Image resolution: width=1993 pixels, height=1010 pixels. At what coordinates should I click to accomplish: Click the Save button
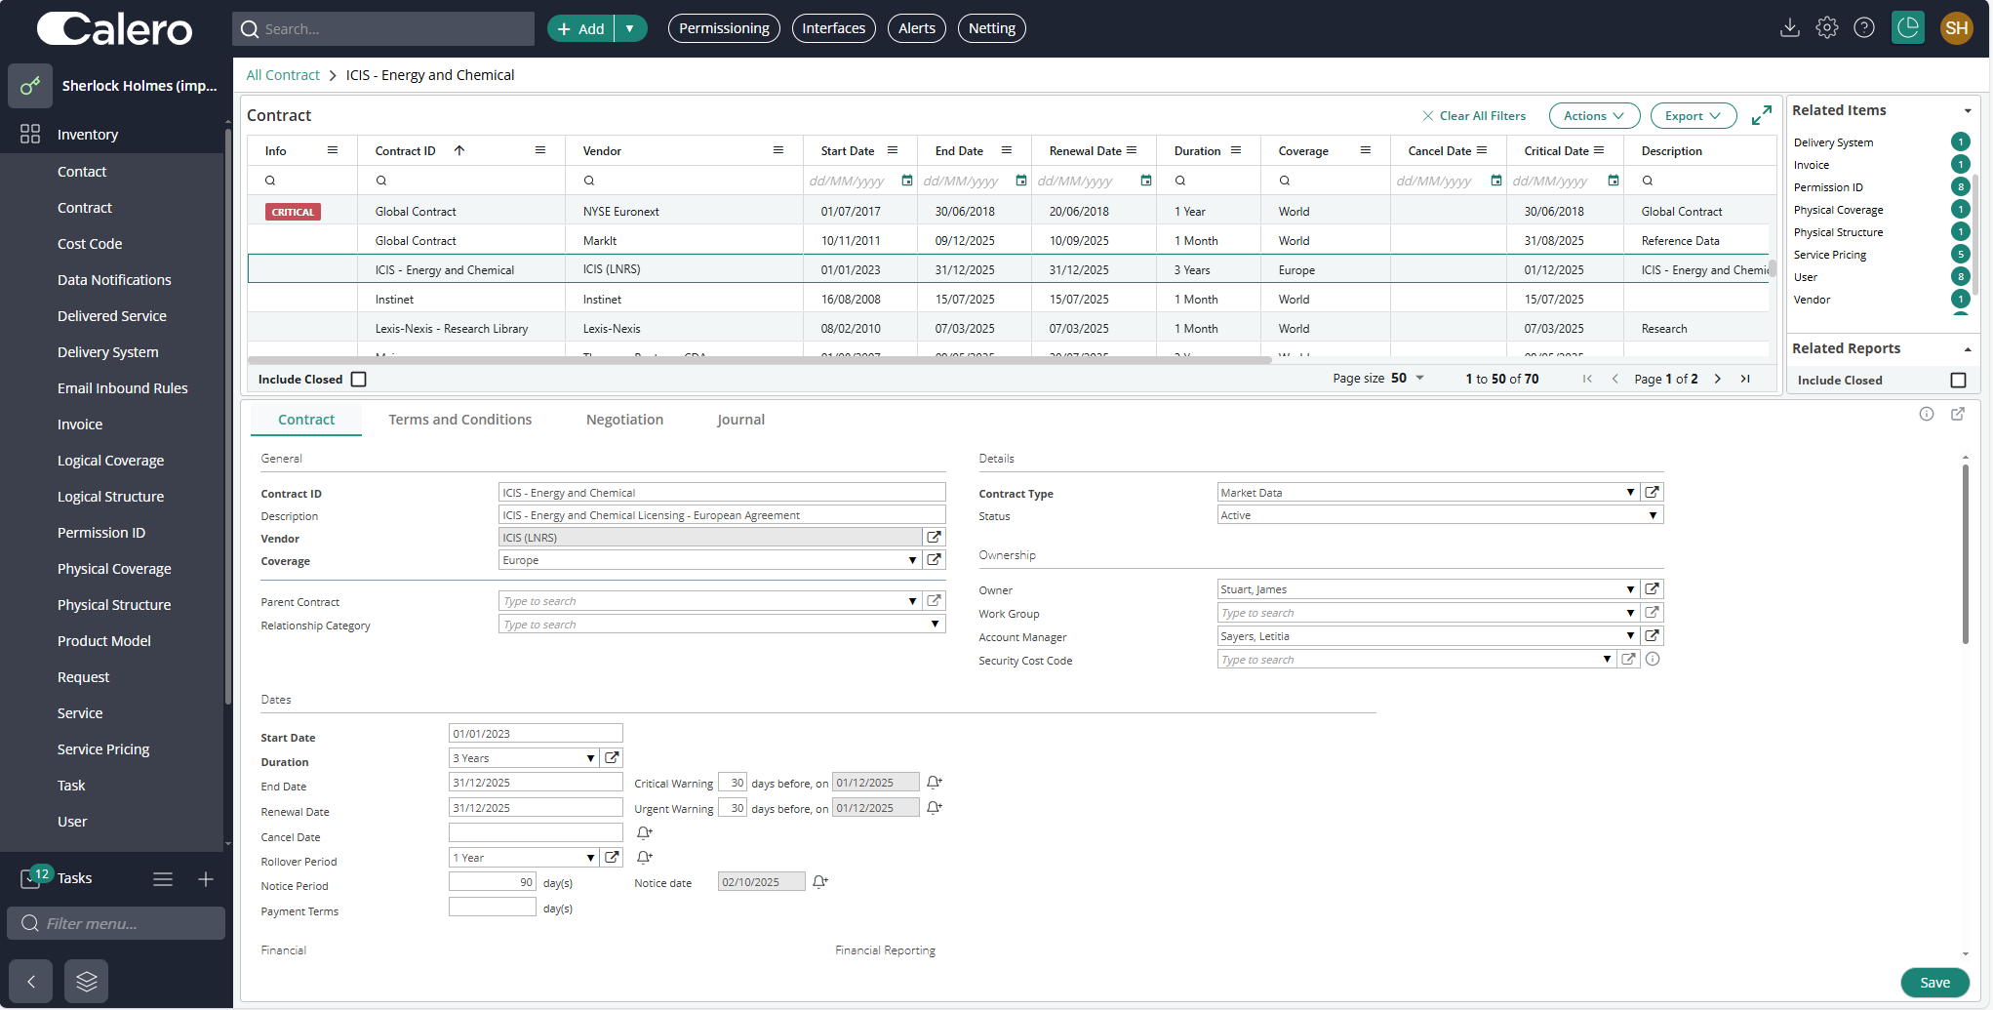pyautogui.click(x=1934, y=983)
